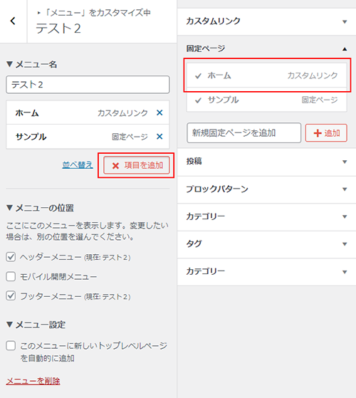This screenshot has width=356, height=398.
Task: Remove サンプル item with its X icon
Action: coord(159,137)
